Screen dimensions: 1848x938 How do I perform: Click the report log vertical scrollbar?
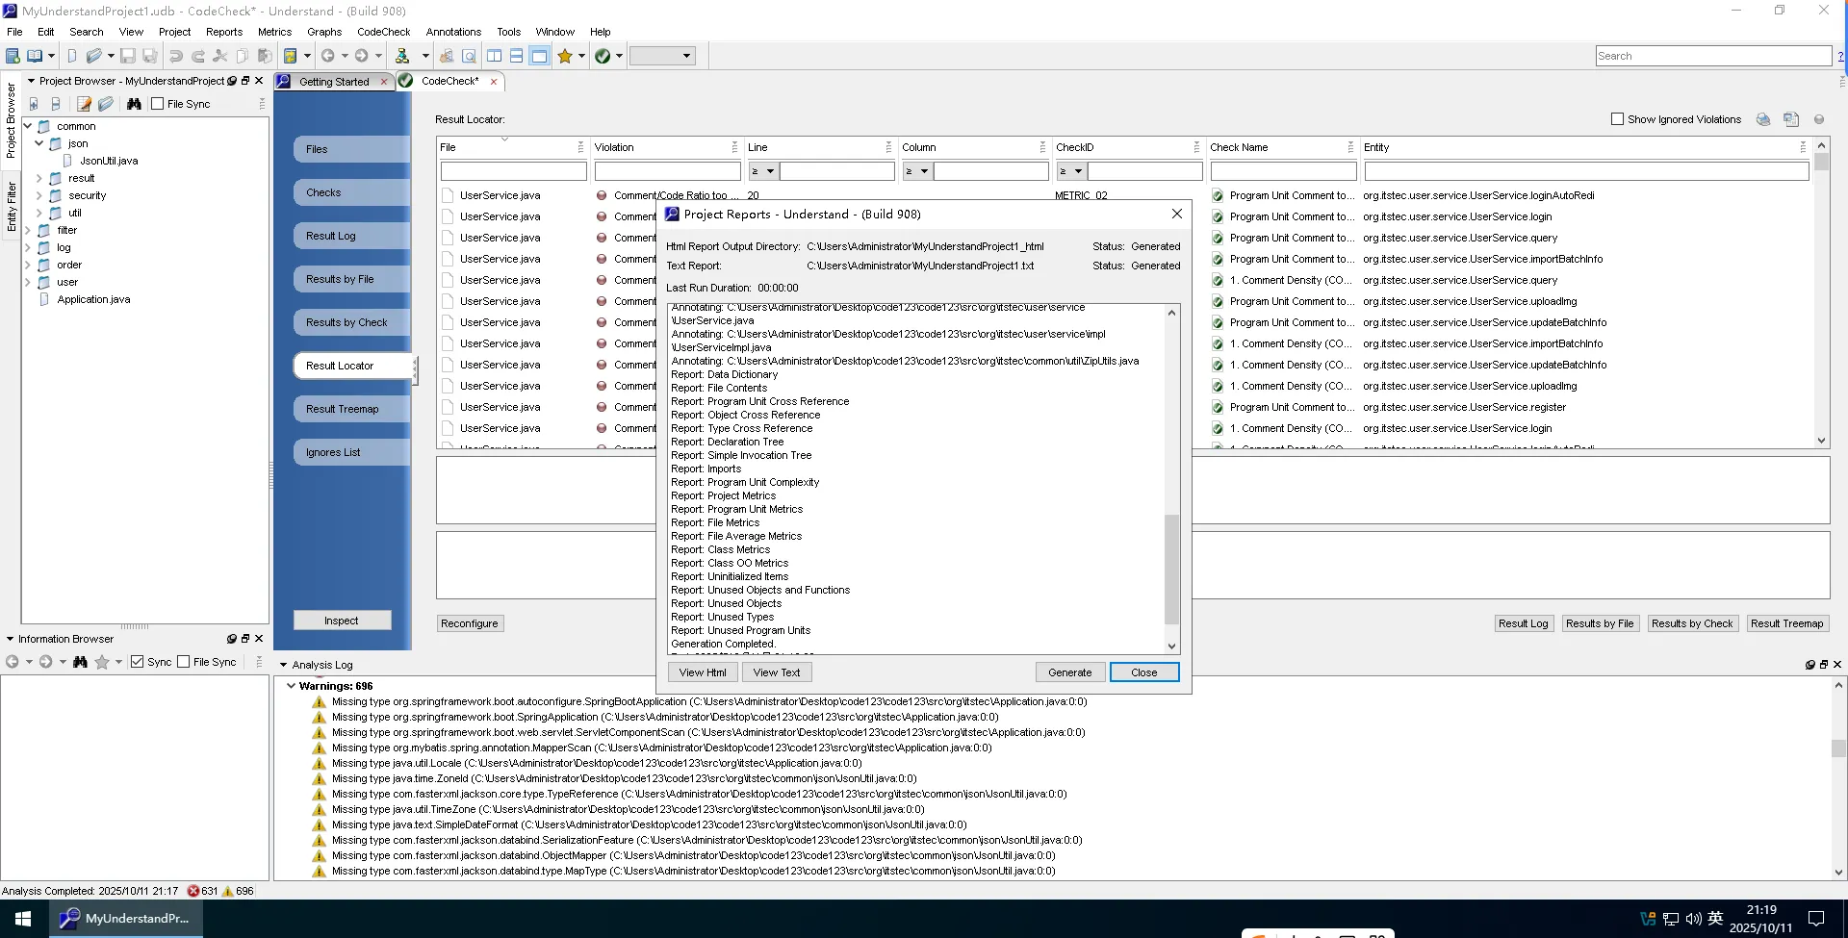tap(1171, 568)
